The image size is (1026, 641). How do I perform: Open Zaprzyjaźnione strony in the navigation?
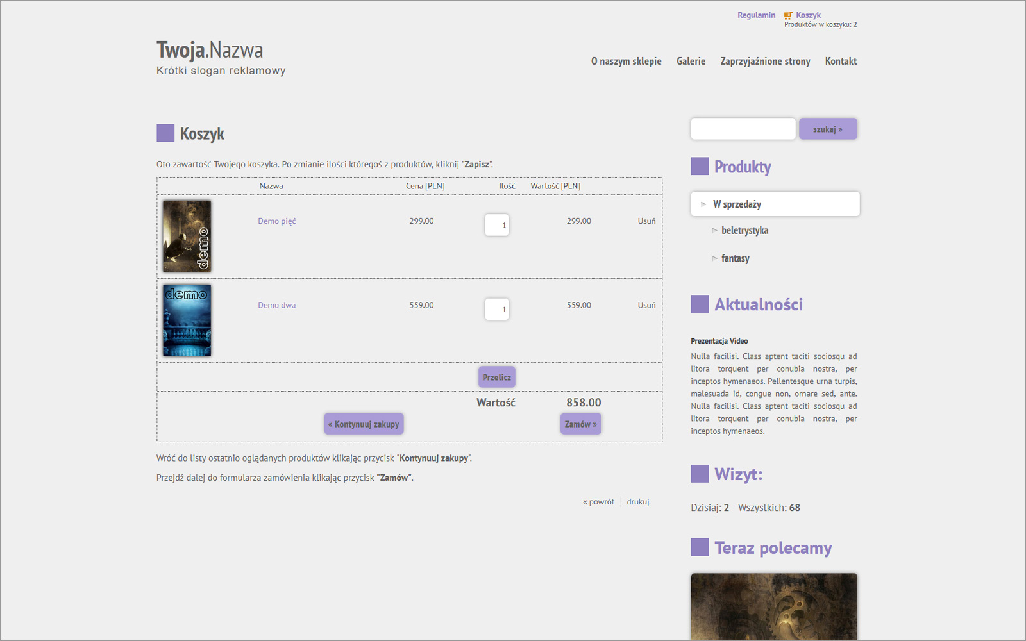765,62
